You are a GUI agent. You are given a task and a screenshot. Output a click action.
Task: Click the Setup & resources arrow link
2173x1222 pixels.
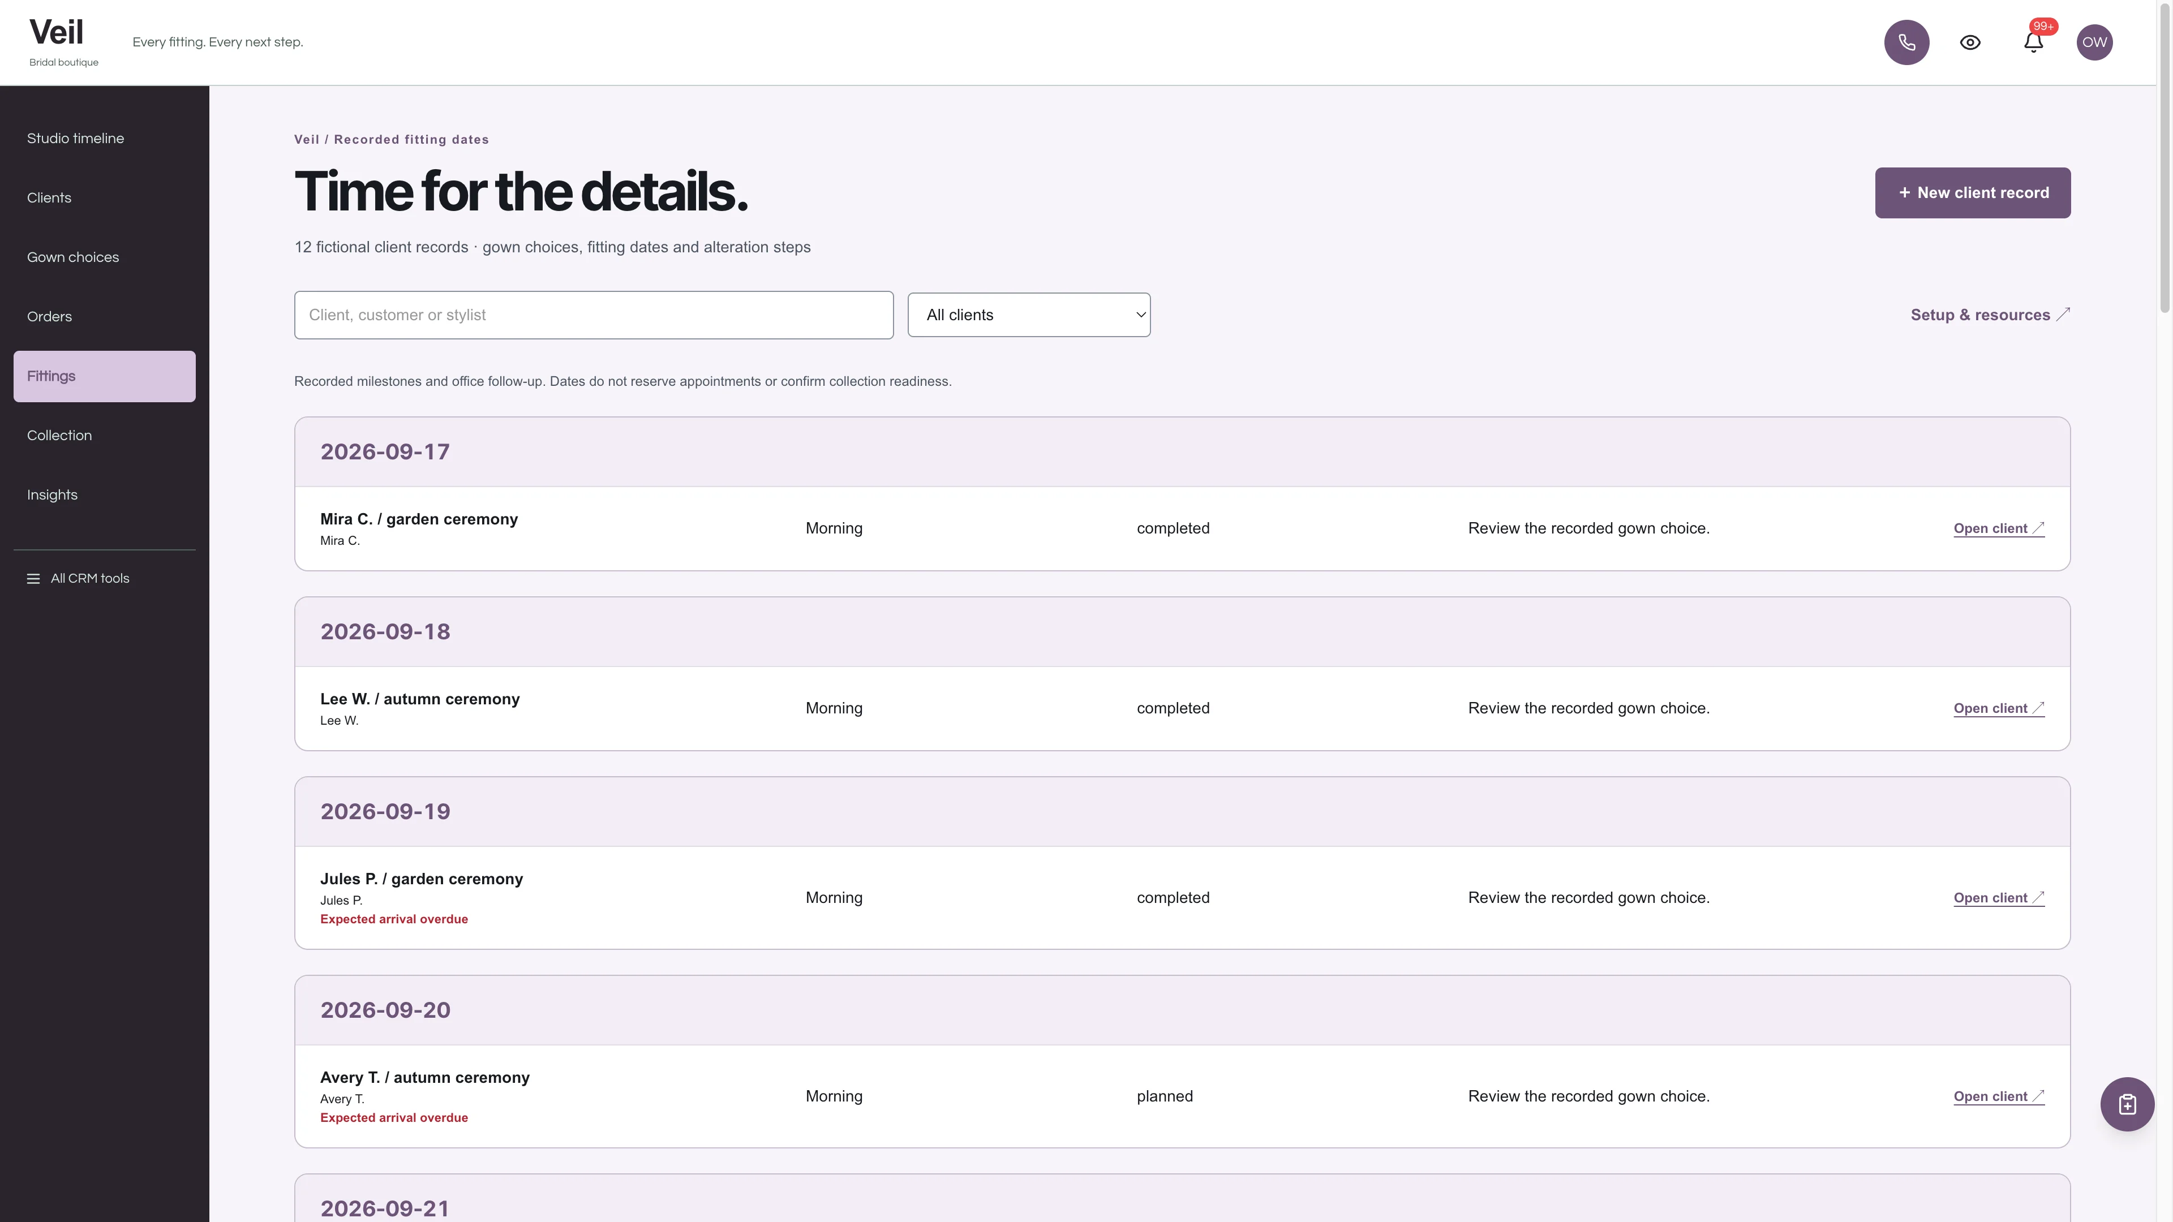click(x=1990, y=315)
